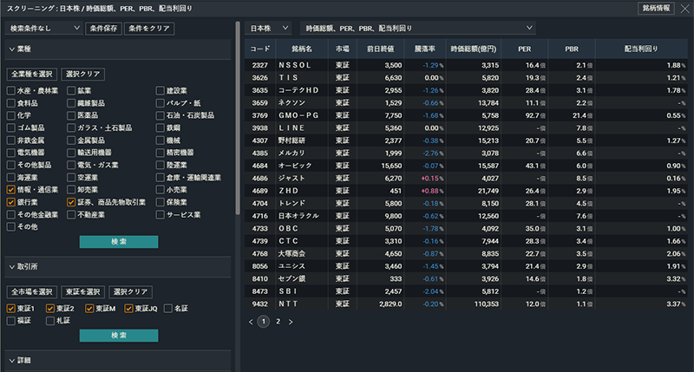Collapse the 業種 section
The image size is (694, 372).
[x=118, y=49]
